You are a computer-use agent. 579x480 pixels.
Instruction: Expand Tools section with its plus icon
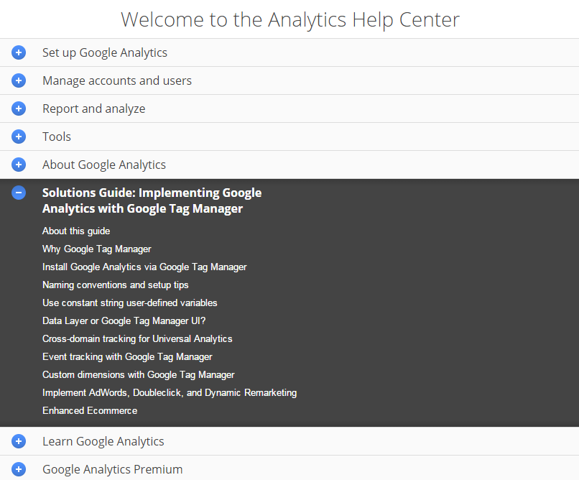click(19, 137)
